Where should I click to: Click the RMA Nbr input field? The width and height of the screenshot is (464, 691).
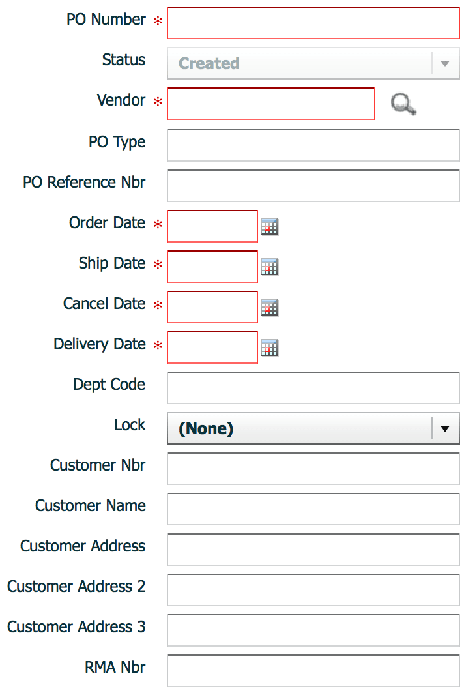pyautogui.click(x=313, y=671)
